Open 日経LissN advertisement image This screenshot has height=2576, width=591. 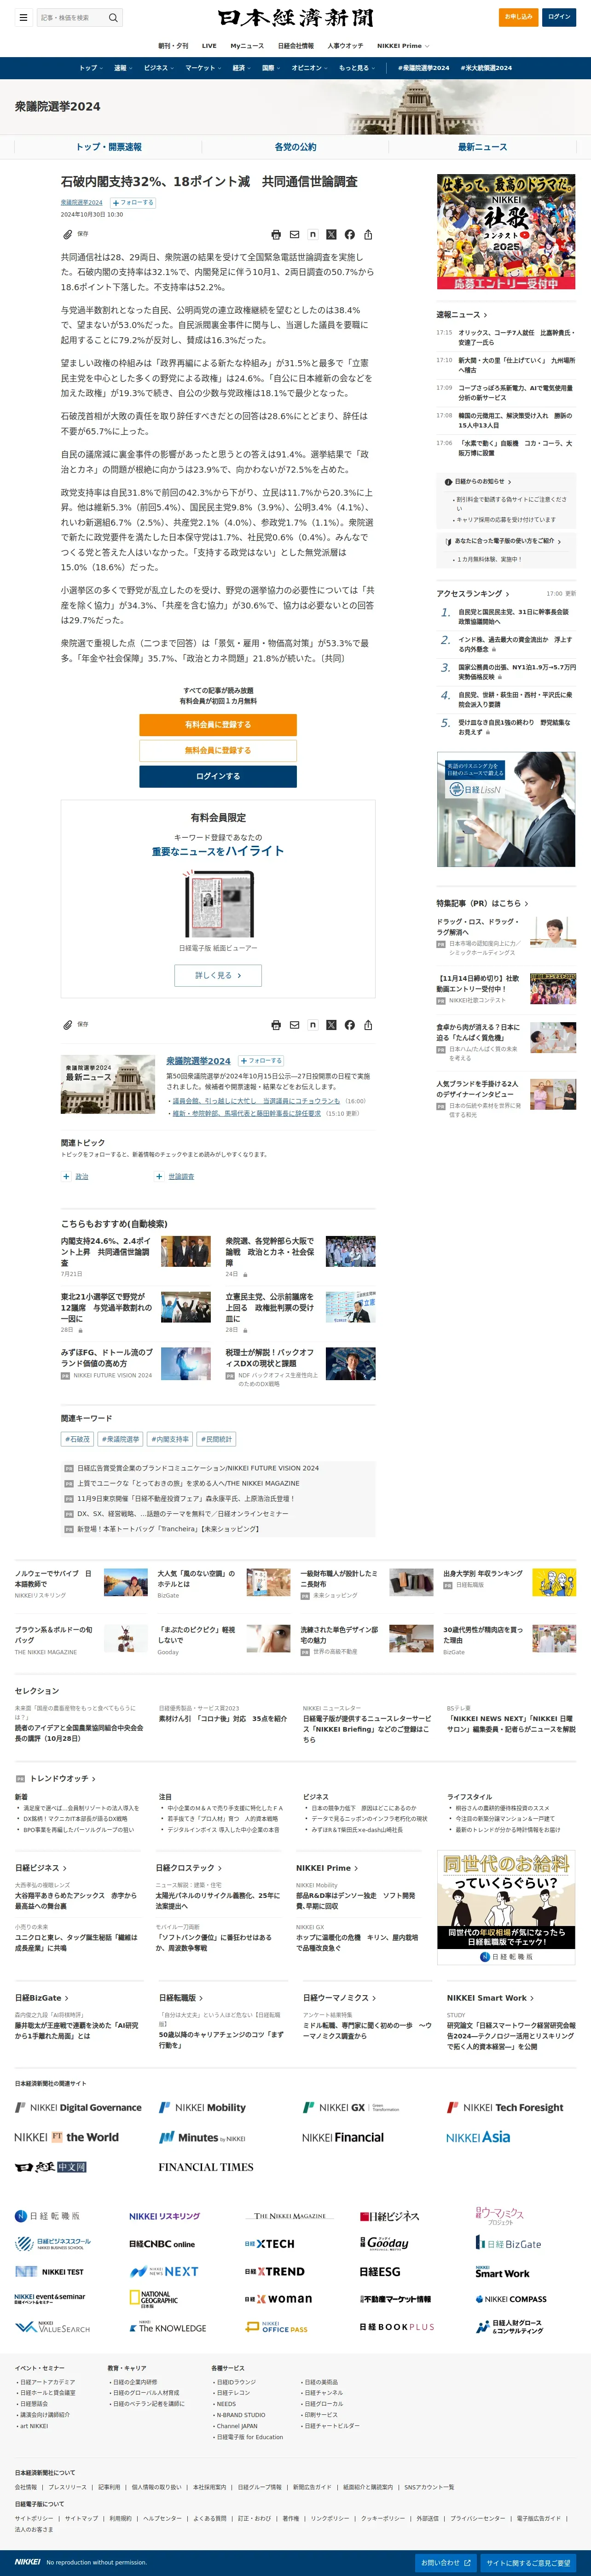coord(506,809)
